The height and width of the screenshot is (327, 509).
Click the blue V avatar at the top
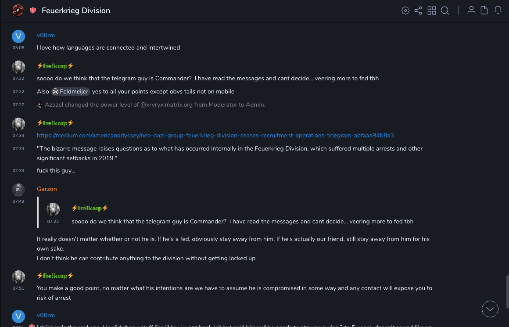click(18, 36)
